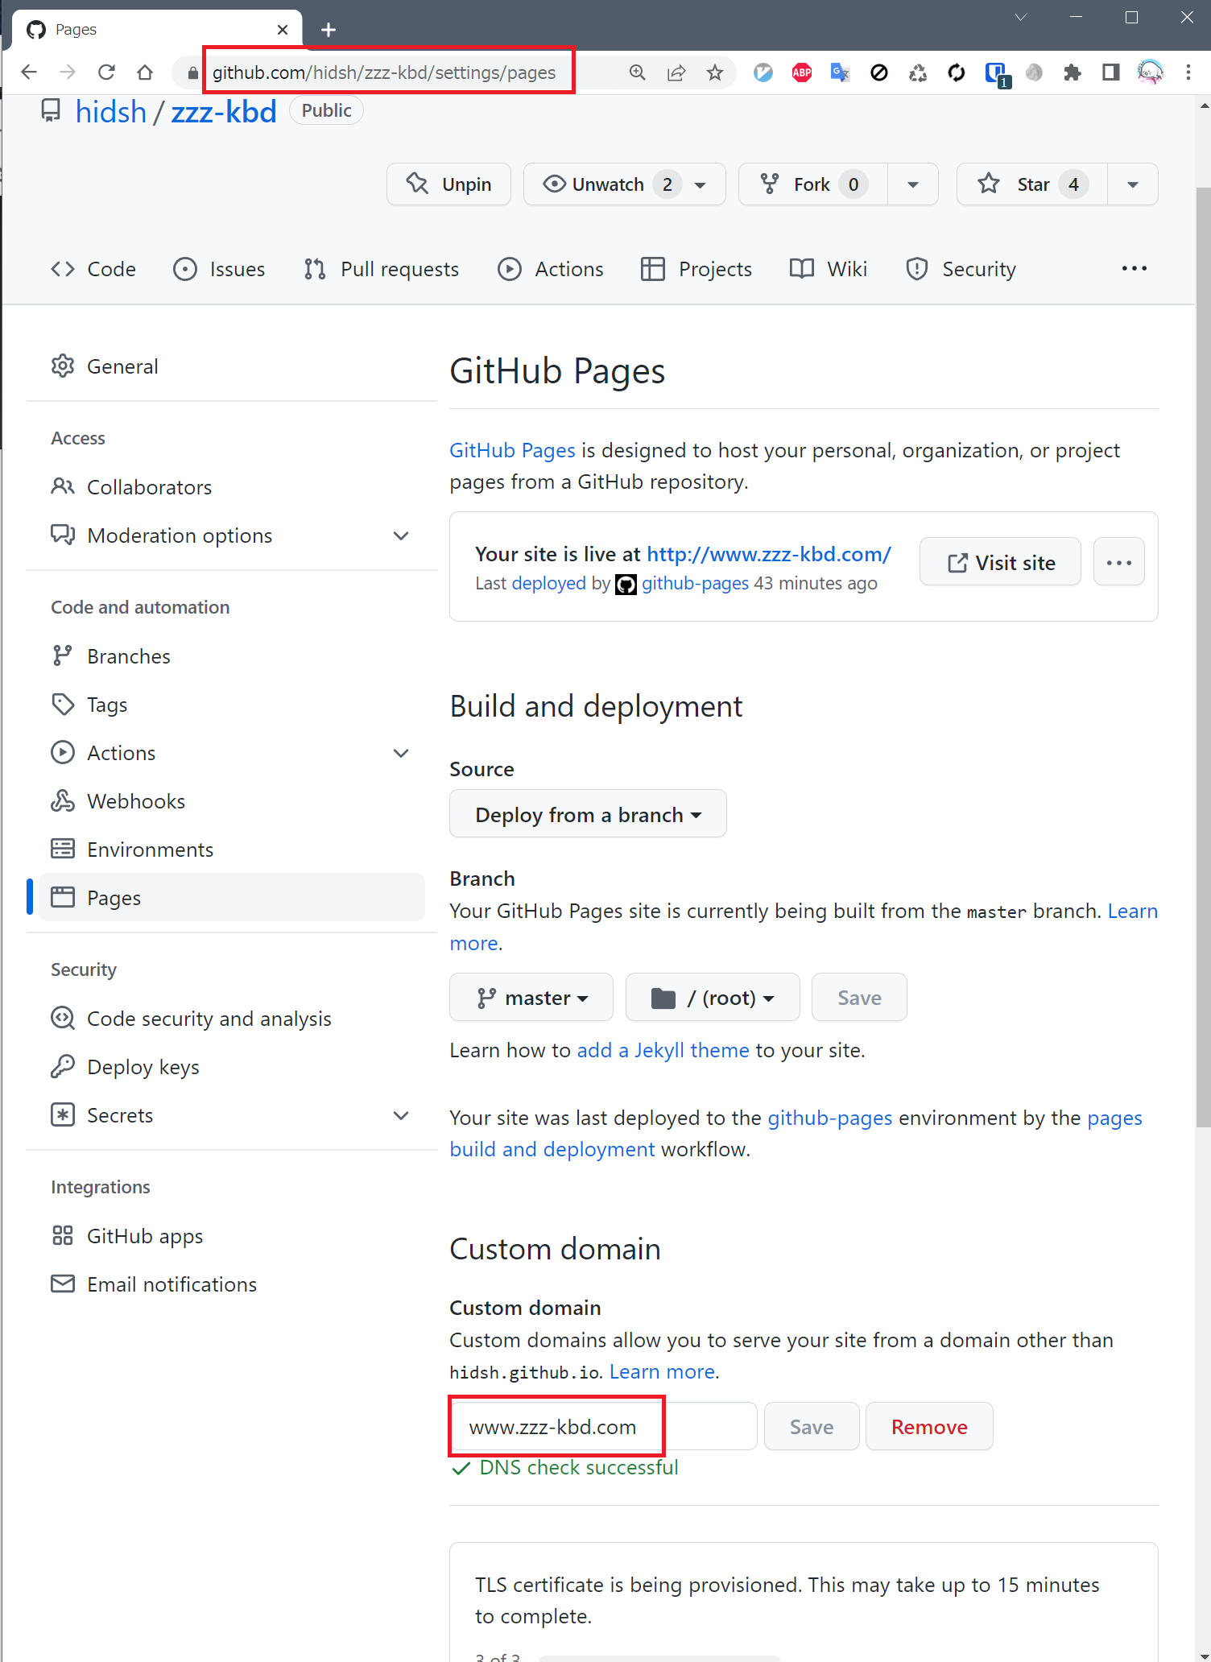Open the Extensions puzzle piece icon
Image resolution: width=1211 pixels, height=1662 pixels.
[1073, 72]
